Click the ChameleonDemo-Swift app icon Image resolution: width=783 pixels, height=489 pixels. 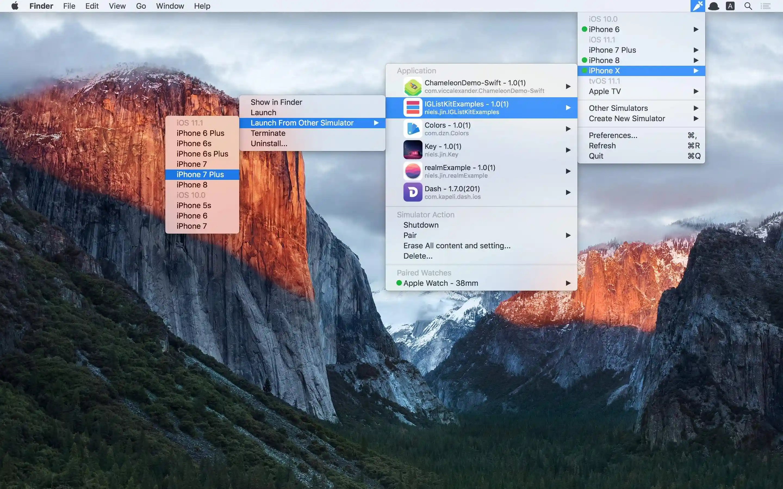click(412, 86)
